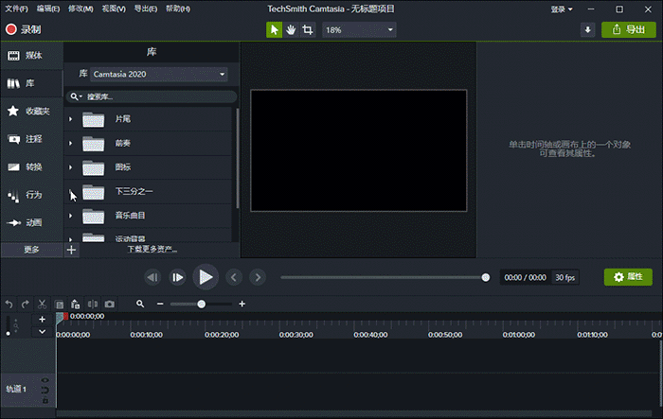Step back one frame in playback
Screen dimensions: 663x419
click(152, 277)
